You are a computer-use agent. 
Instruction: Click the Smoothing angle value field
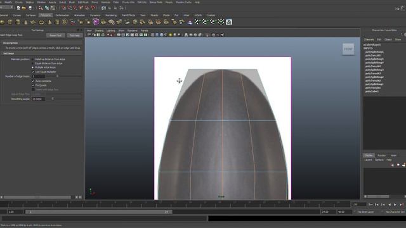[38, 99]
